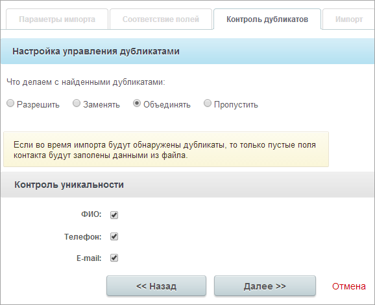Pick the Пропустить radio button
375x305 pixels.
[208, 104]
